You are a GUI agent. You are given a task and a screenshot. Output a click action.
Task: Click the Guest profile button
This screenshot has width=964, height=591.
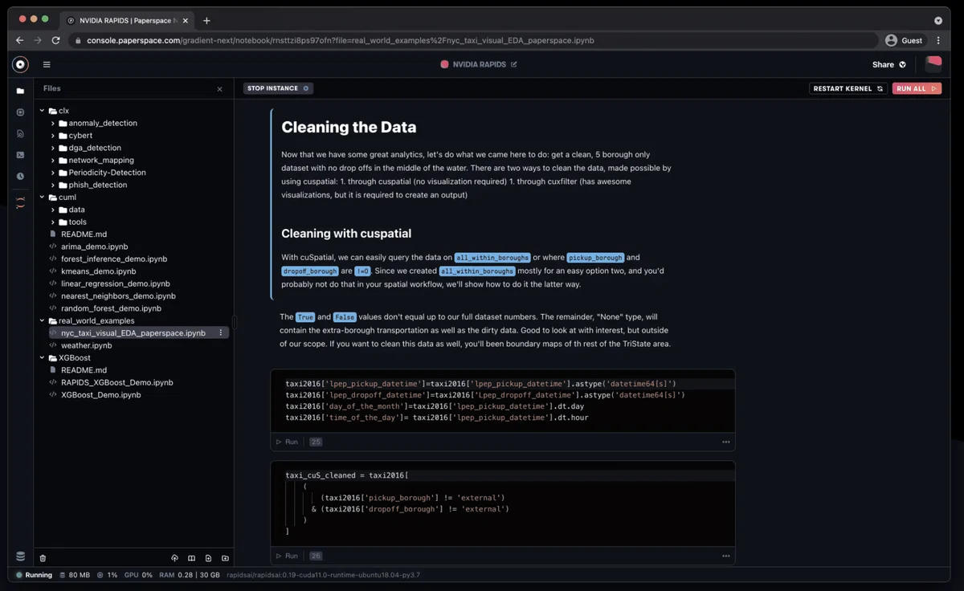pyautogui.click(x=905, y=40)
